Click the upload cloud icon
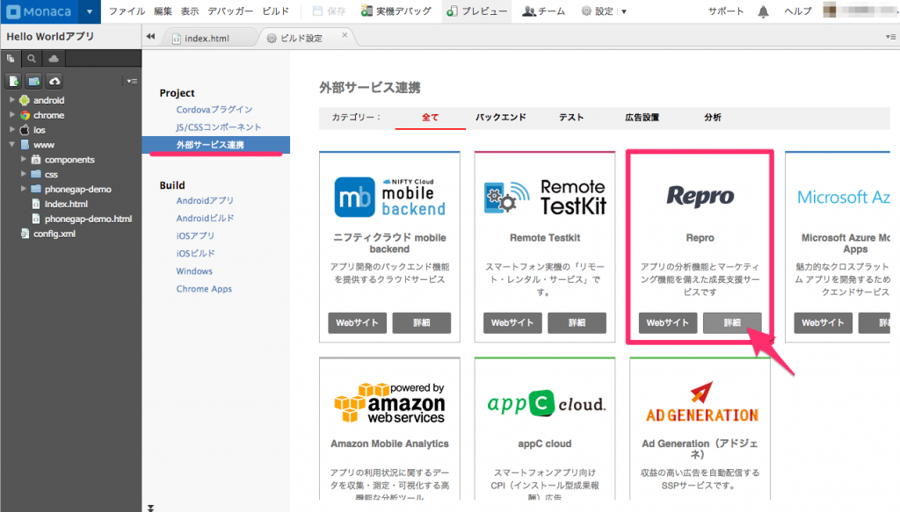The image size is (900, 512). point(54,82)
